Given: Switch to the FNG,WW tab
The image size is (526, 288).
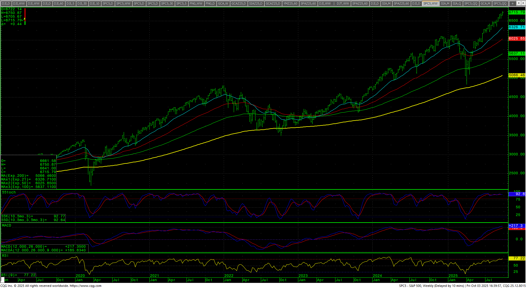Looking at the screenshot, I should (x=196, y=3).
